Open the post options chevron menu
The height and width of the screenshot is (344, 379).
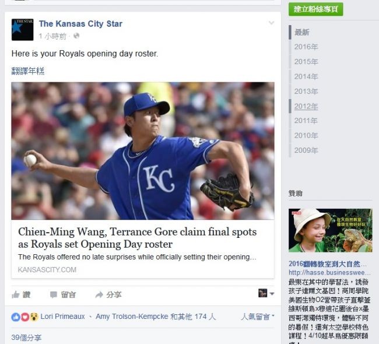click(271, 23)
